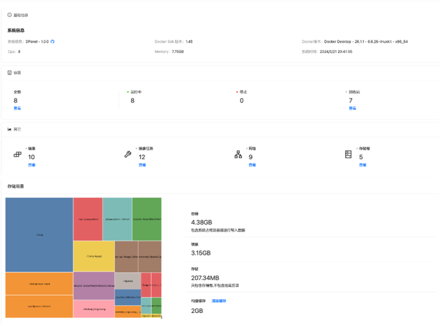Select the storage volume icon for 存储卷
Screen dimensions: 439x324
(x=348, y=154)
